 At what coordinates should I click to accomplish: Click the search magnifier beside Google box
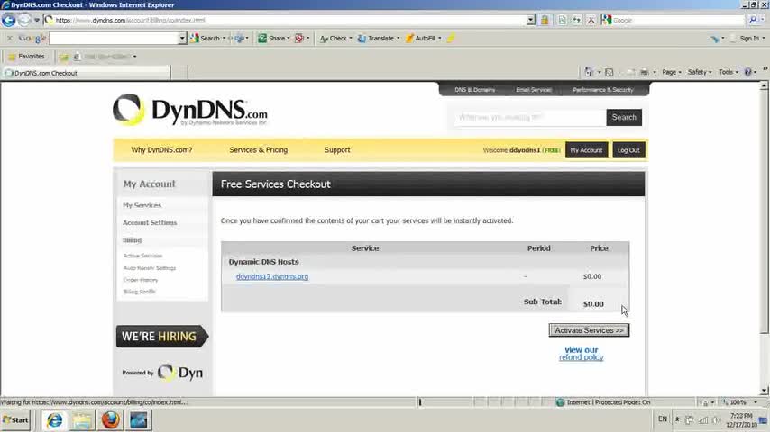(753, 20)
